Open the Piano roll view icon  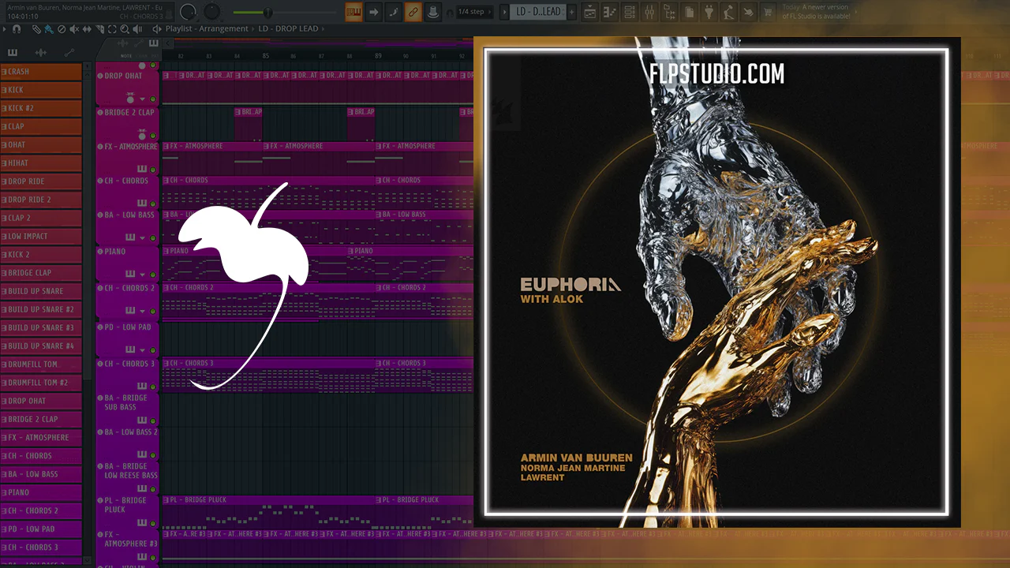click(x=611, y=12)
